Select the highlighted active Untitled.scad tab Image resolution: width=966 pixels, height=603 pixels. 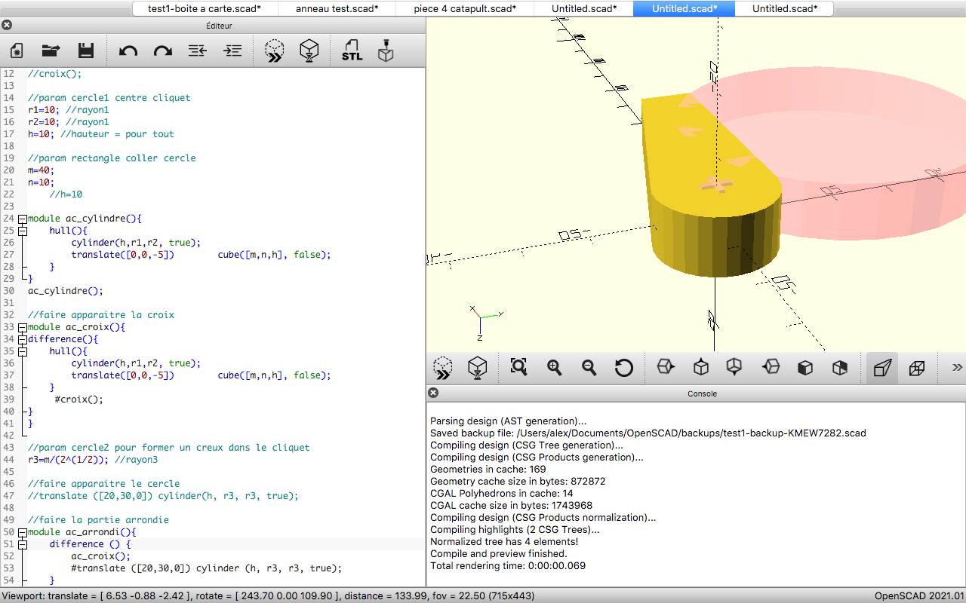pos(685,8)
